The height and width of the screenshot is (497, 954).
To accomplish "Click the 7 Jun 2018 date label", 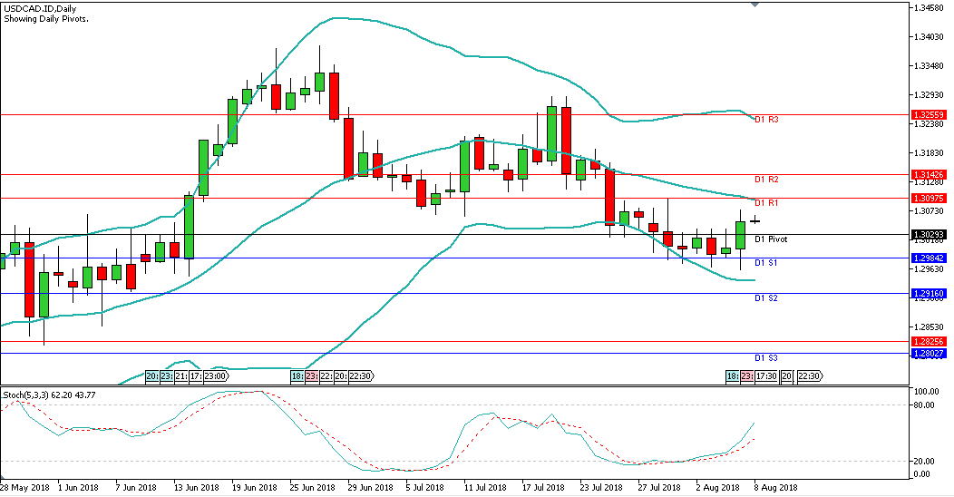I will (136, 487).
